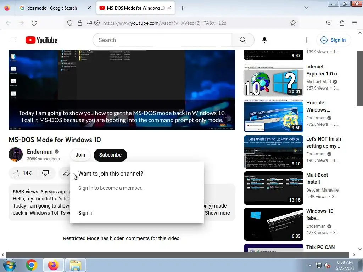Open the Windows Start menu
363x272 pixels.
[10, 265]
